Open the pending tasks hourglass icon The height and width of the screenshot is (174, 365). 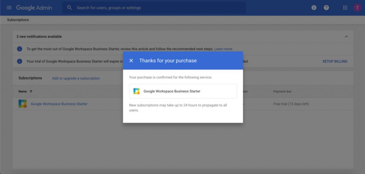314,8
